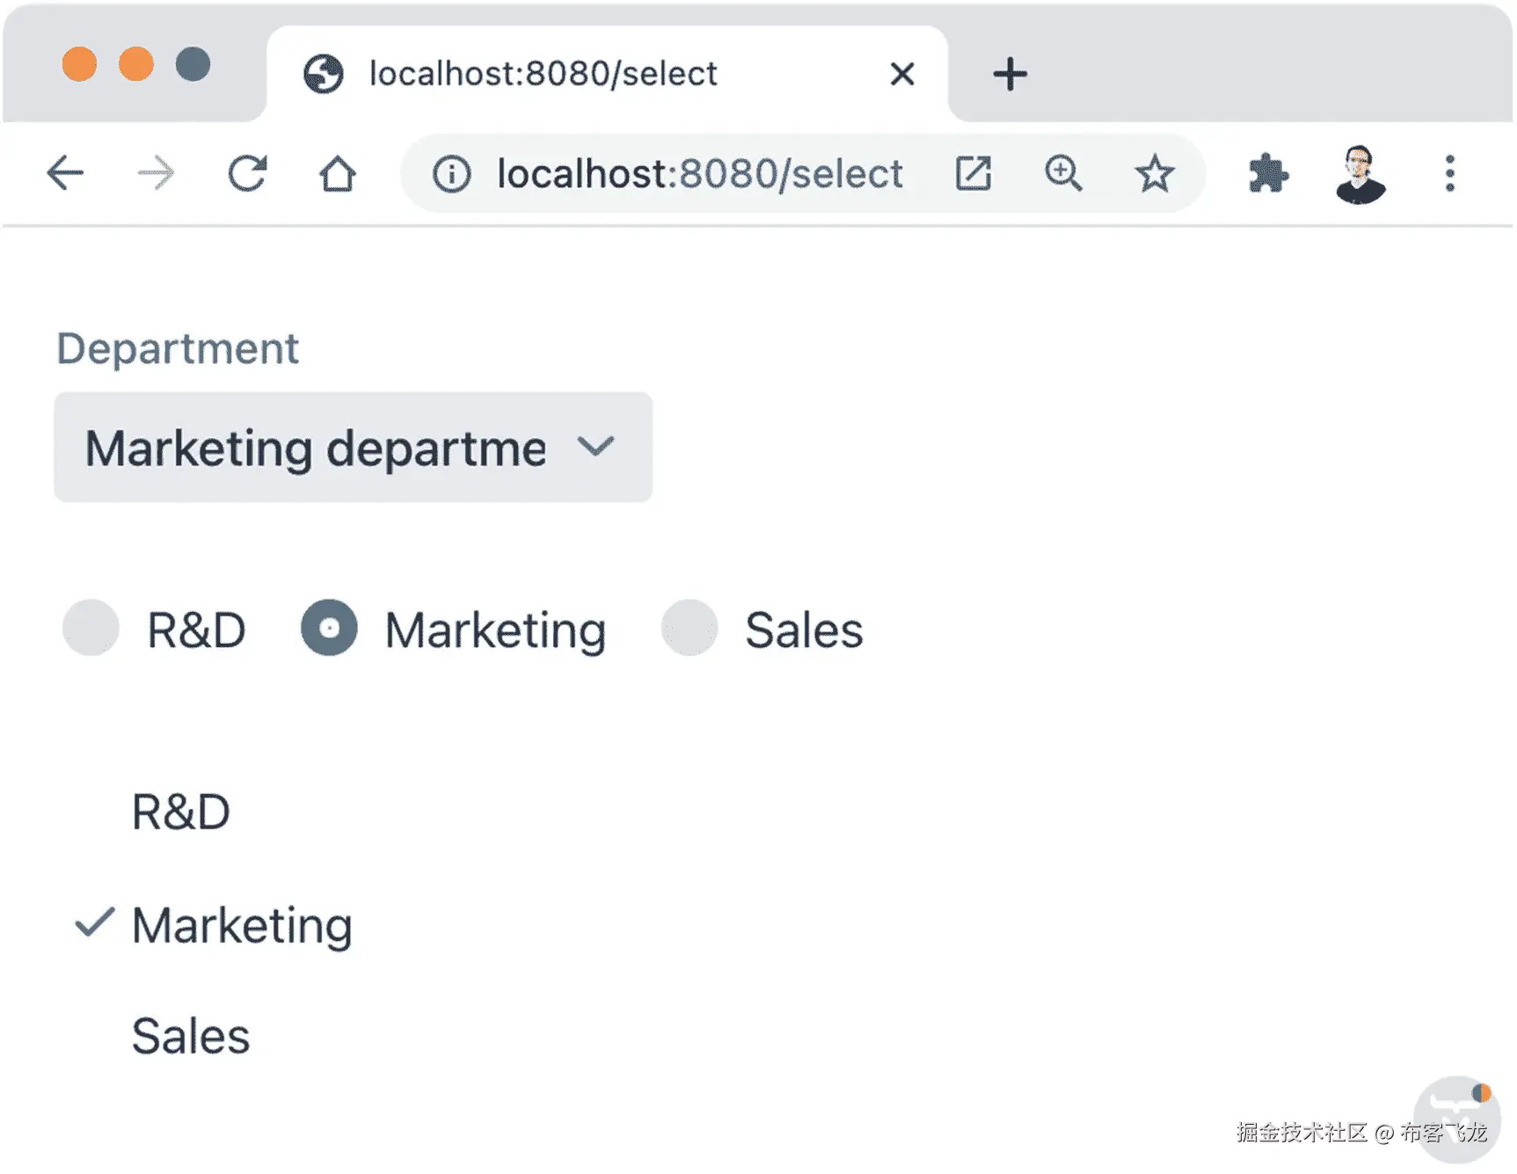This screenshot has height=1174, width=1517.
Task: Expand the Department dropdown
Action: (353, 448)
